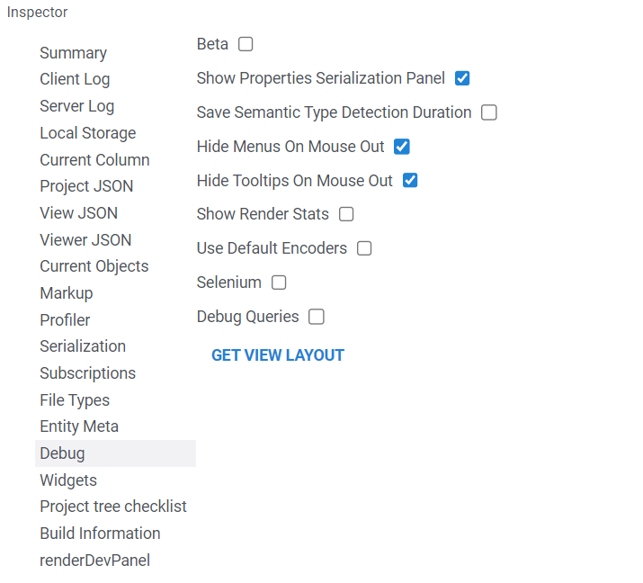Enable the Beta checkbox
This screenshot has height=583, width=643.
click(x=246, y=44)
